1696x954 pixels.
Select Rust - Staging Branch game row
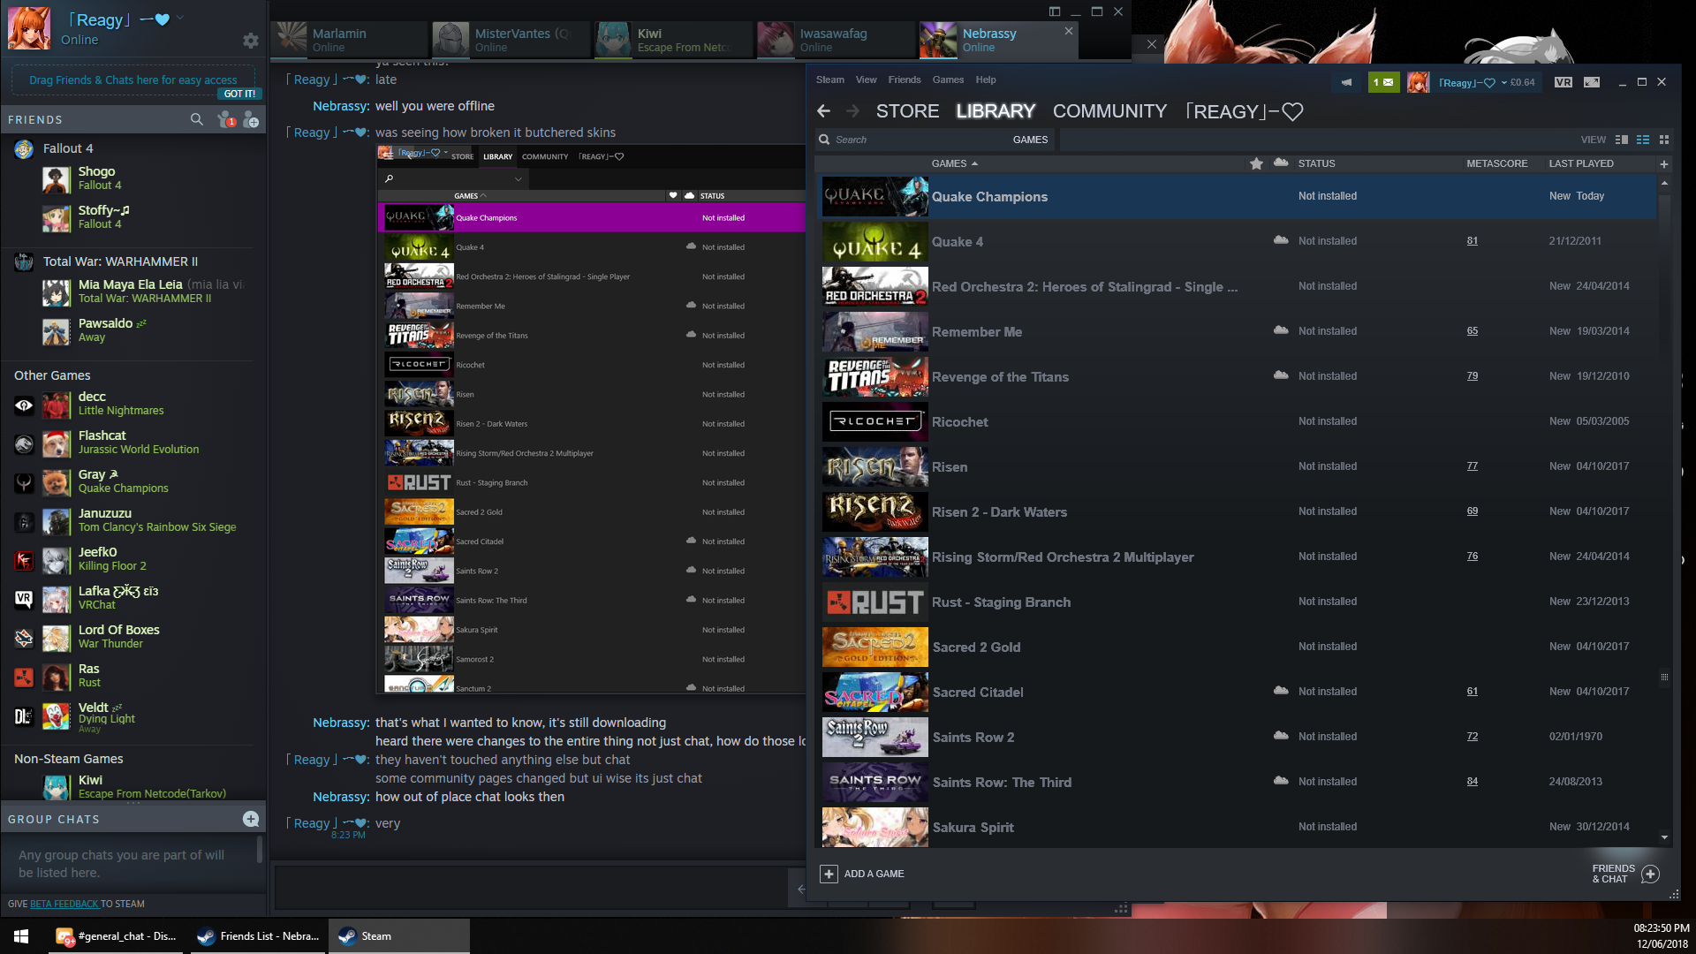click(x=1238, y=602)
